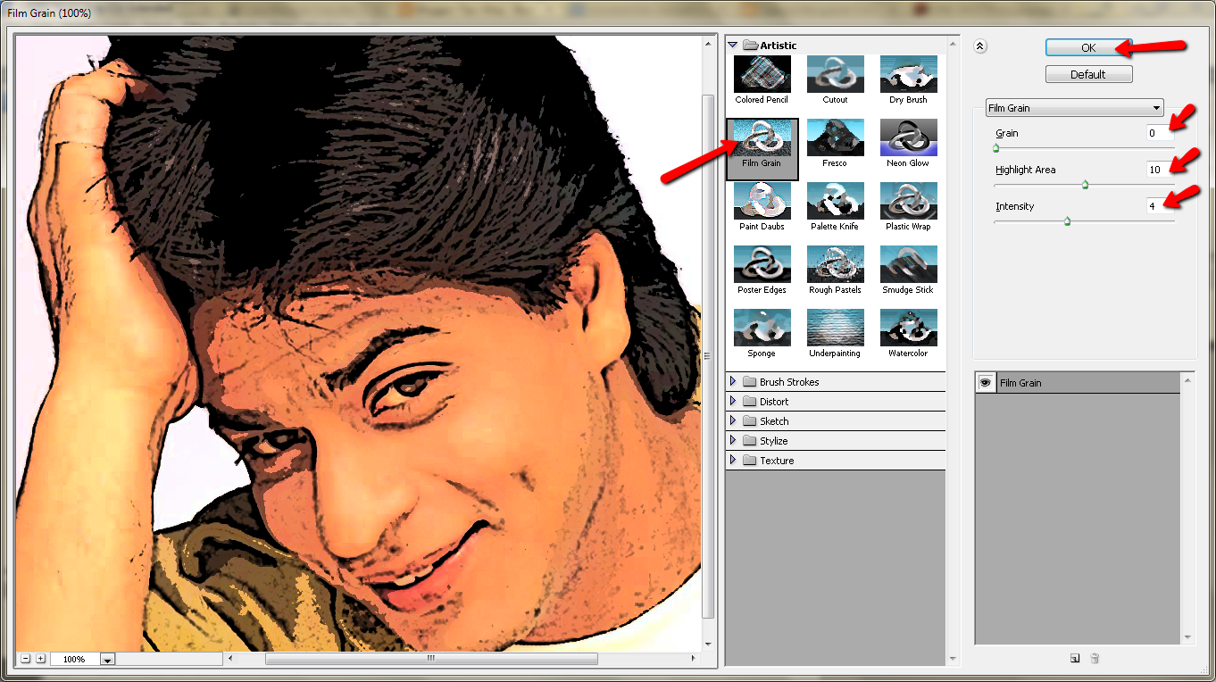Click the Intensity value field
The width and height of the screenshot is (1216, 682).
tap(1159, 206)
